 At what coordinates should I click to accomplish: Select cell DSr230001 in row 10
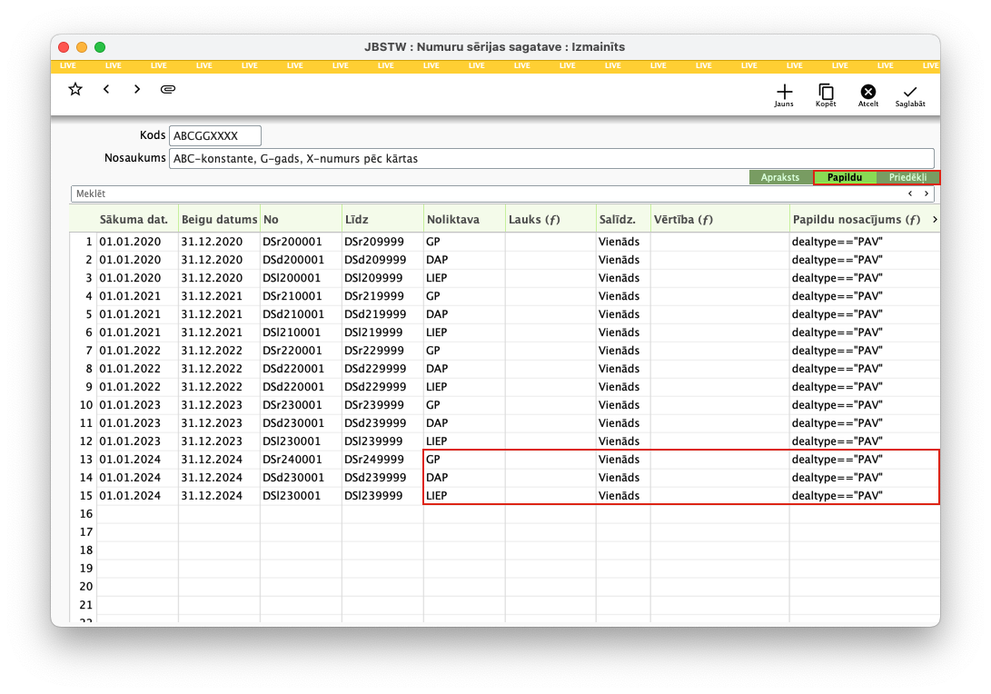(x=301, y=404)
